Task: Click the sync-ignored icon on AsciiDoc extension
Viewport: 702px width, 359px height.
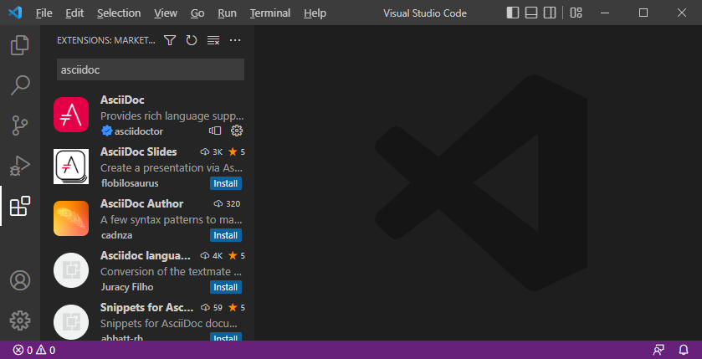Action: tap(215, 131)
